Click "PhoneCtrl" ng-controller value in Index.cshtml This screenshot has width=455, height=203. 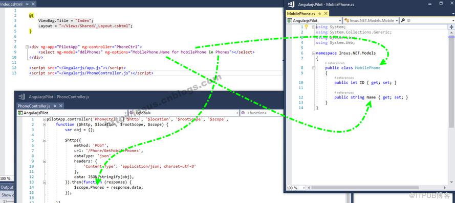click(127, 47)
